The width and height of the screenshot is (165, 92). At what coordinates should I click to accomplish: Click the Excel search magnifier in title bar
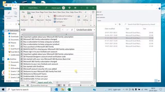(x=46, y=8)
